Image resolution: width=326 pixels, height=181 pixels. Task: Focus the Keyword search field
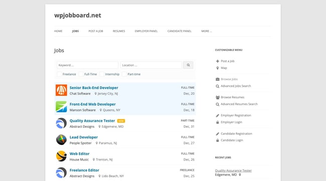click(87, 65)
